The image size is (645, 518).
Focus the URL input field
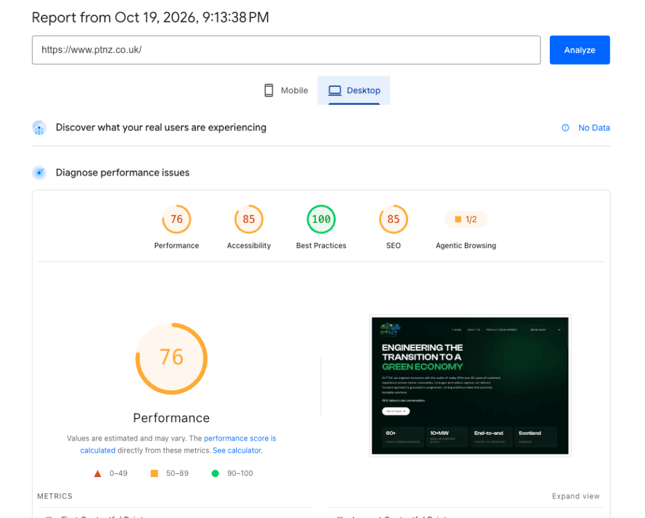coord(287,50)
